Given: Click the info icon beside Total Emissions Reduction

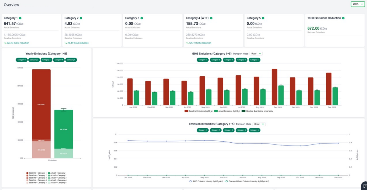Looking at the screenshot, I should pos(343,18).
